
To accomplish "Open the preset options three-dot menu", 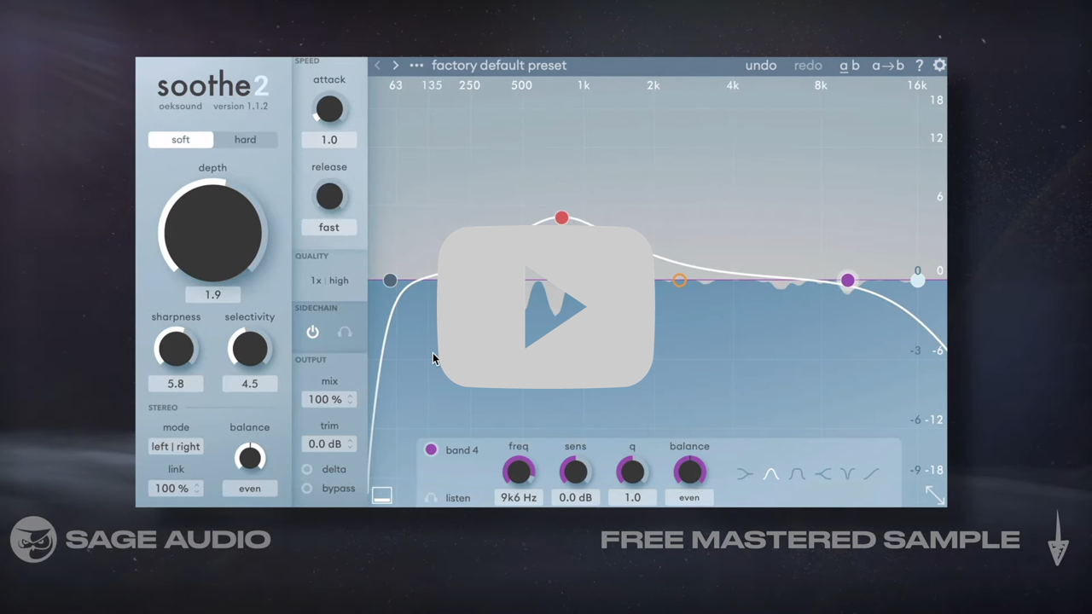I will (416, 66).
